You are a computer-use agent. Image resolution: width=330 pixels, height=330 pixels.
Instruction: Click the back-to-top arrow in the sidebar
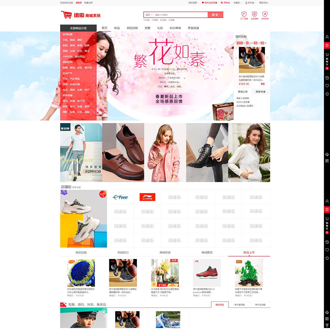point(327,325)
